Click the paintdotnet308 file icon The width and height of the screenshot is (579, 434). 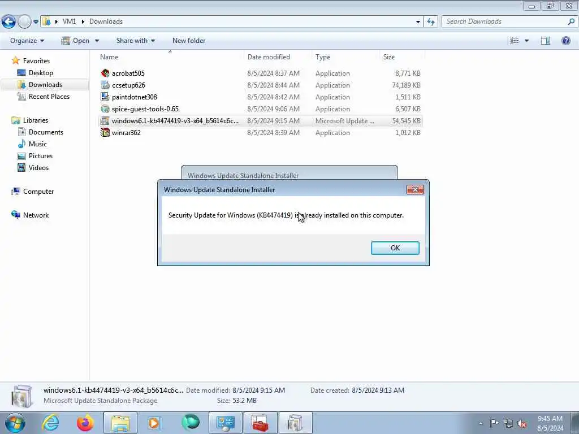point(105,97)
